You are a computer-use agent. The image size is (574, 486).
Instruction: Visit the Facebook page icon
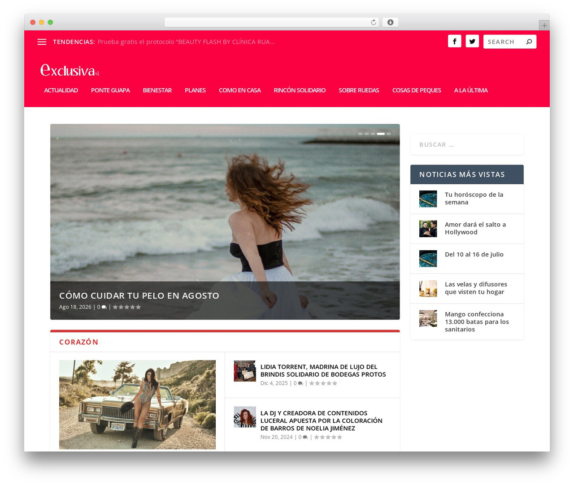pos(455,41)
